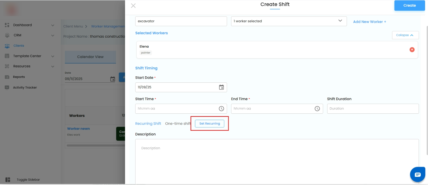Click the Set Recurring button
The width and height of the screenshot is (428, 185).
pyautogui.click(x=210, y=124)
